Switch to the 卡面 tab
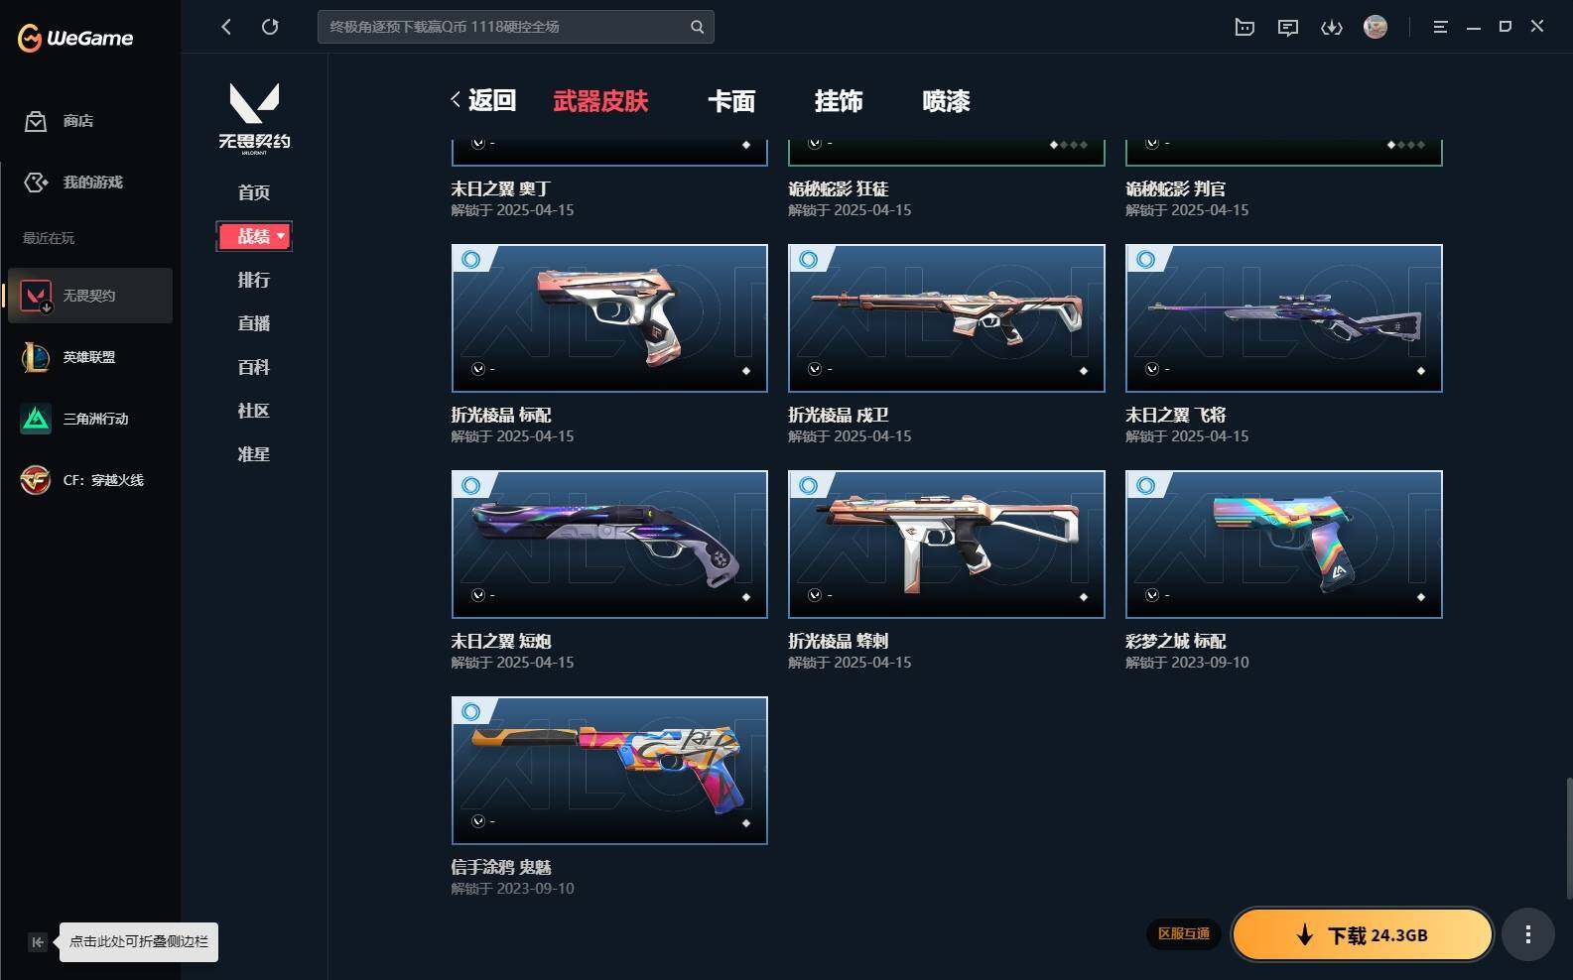This screenshot has height=980, width=1573. pyautogui.click(x=731, y=101)
